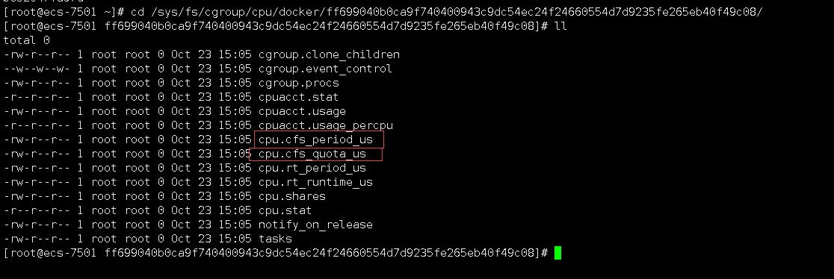This screenshot has height=279, width=834.
Task: Select cgroup.event_control entry
Action: 325,69
